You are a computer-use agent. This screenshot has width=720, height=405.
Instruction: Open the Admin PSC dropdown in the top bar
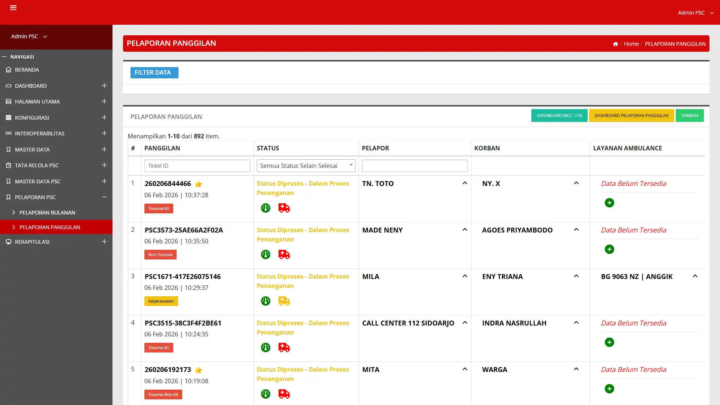(695, 13)
